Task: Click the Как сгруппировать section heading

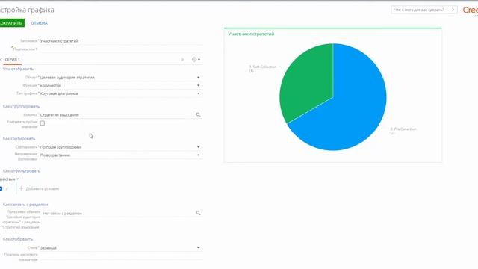Action: pos(21,106)
